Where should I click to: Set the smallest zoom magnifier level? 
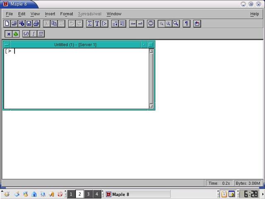pyautogui.click(x=161, y=24)
